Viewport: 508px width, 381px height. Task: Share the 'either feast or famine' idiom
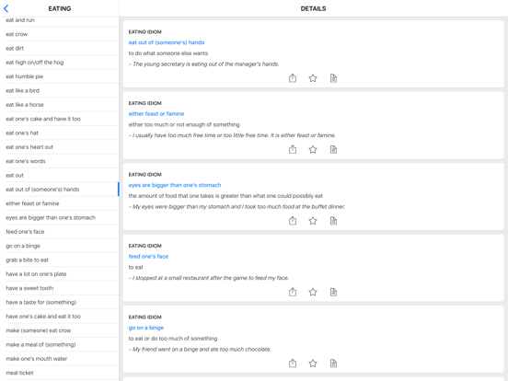tap(293, 149)
